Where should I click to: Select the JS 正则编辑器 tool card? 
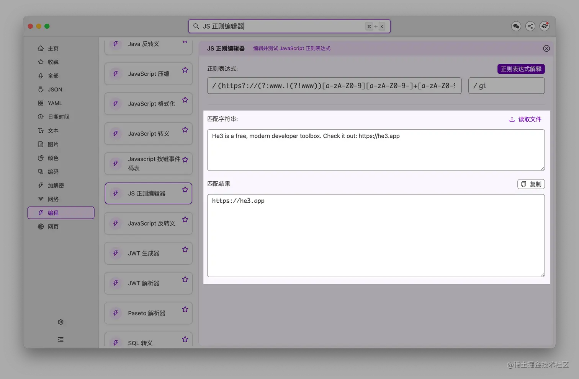coord(148,194)
